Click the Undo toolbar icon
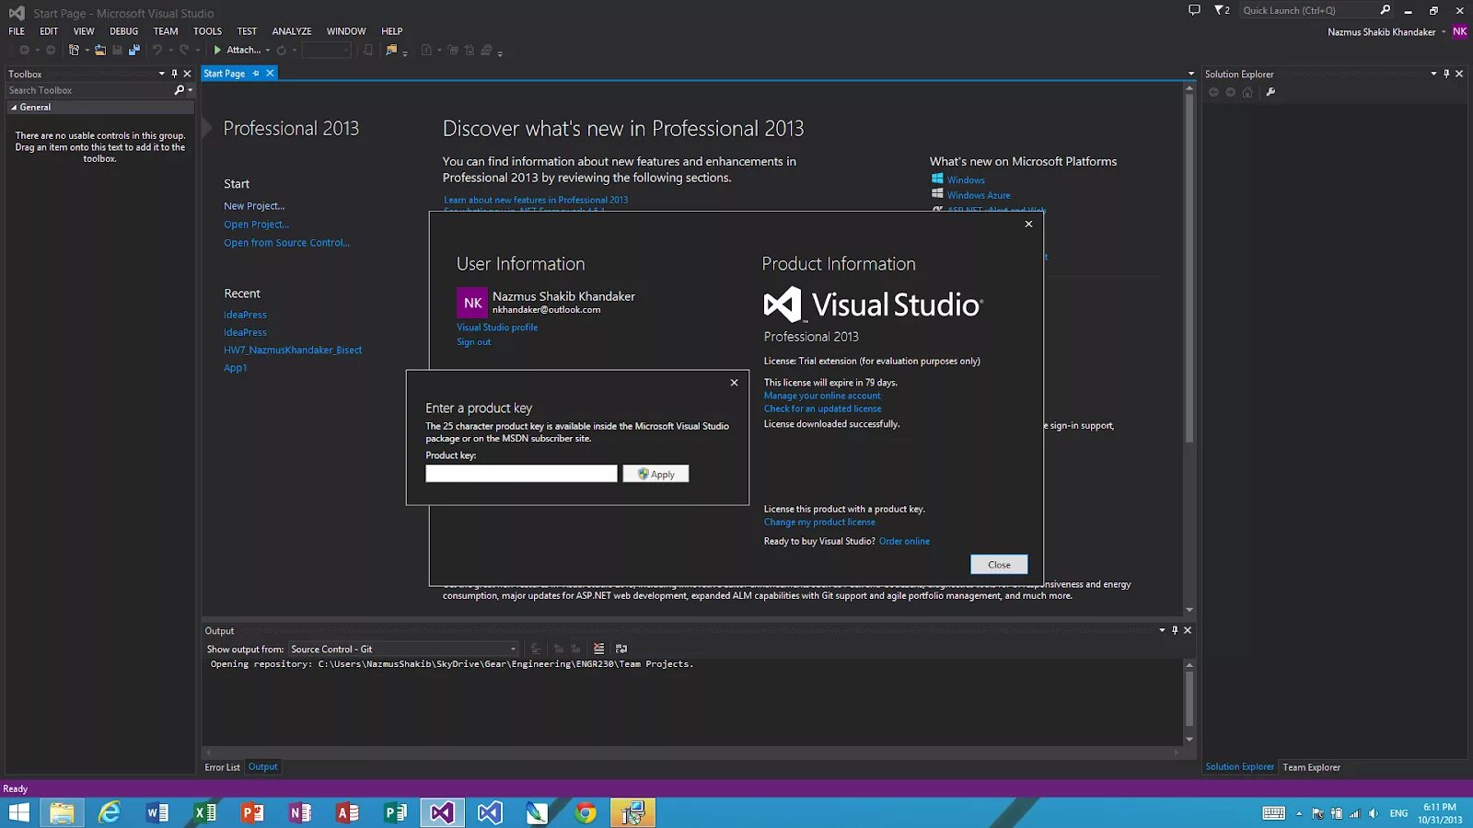The height and width of the screenshot is (828, 1473). coord(157,50)
